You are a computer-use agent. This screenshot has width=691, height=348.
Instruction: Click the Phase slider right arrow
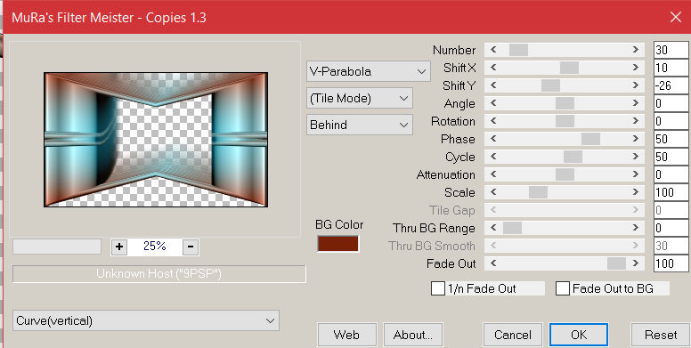pyautogui.click(x=636, y=139)
